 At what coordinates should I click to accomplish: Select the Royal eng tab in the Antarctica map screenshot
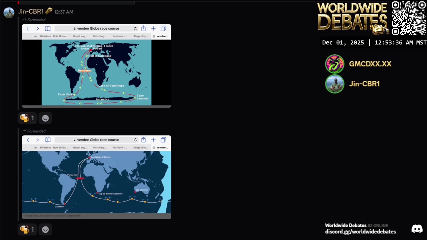click(x=80, y=36)
